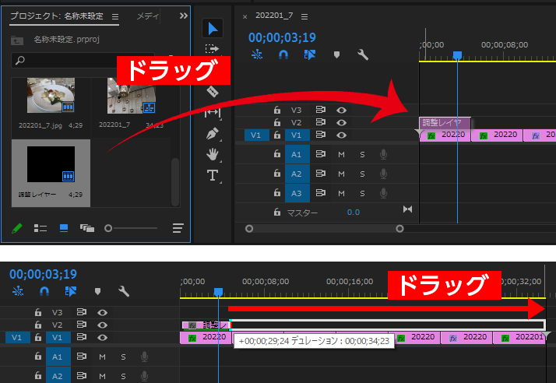
Task: Open timeline wrench settings in upper timeline
Action: point(362,54)
